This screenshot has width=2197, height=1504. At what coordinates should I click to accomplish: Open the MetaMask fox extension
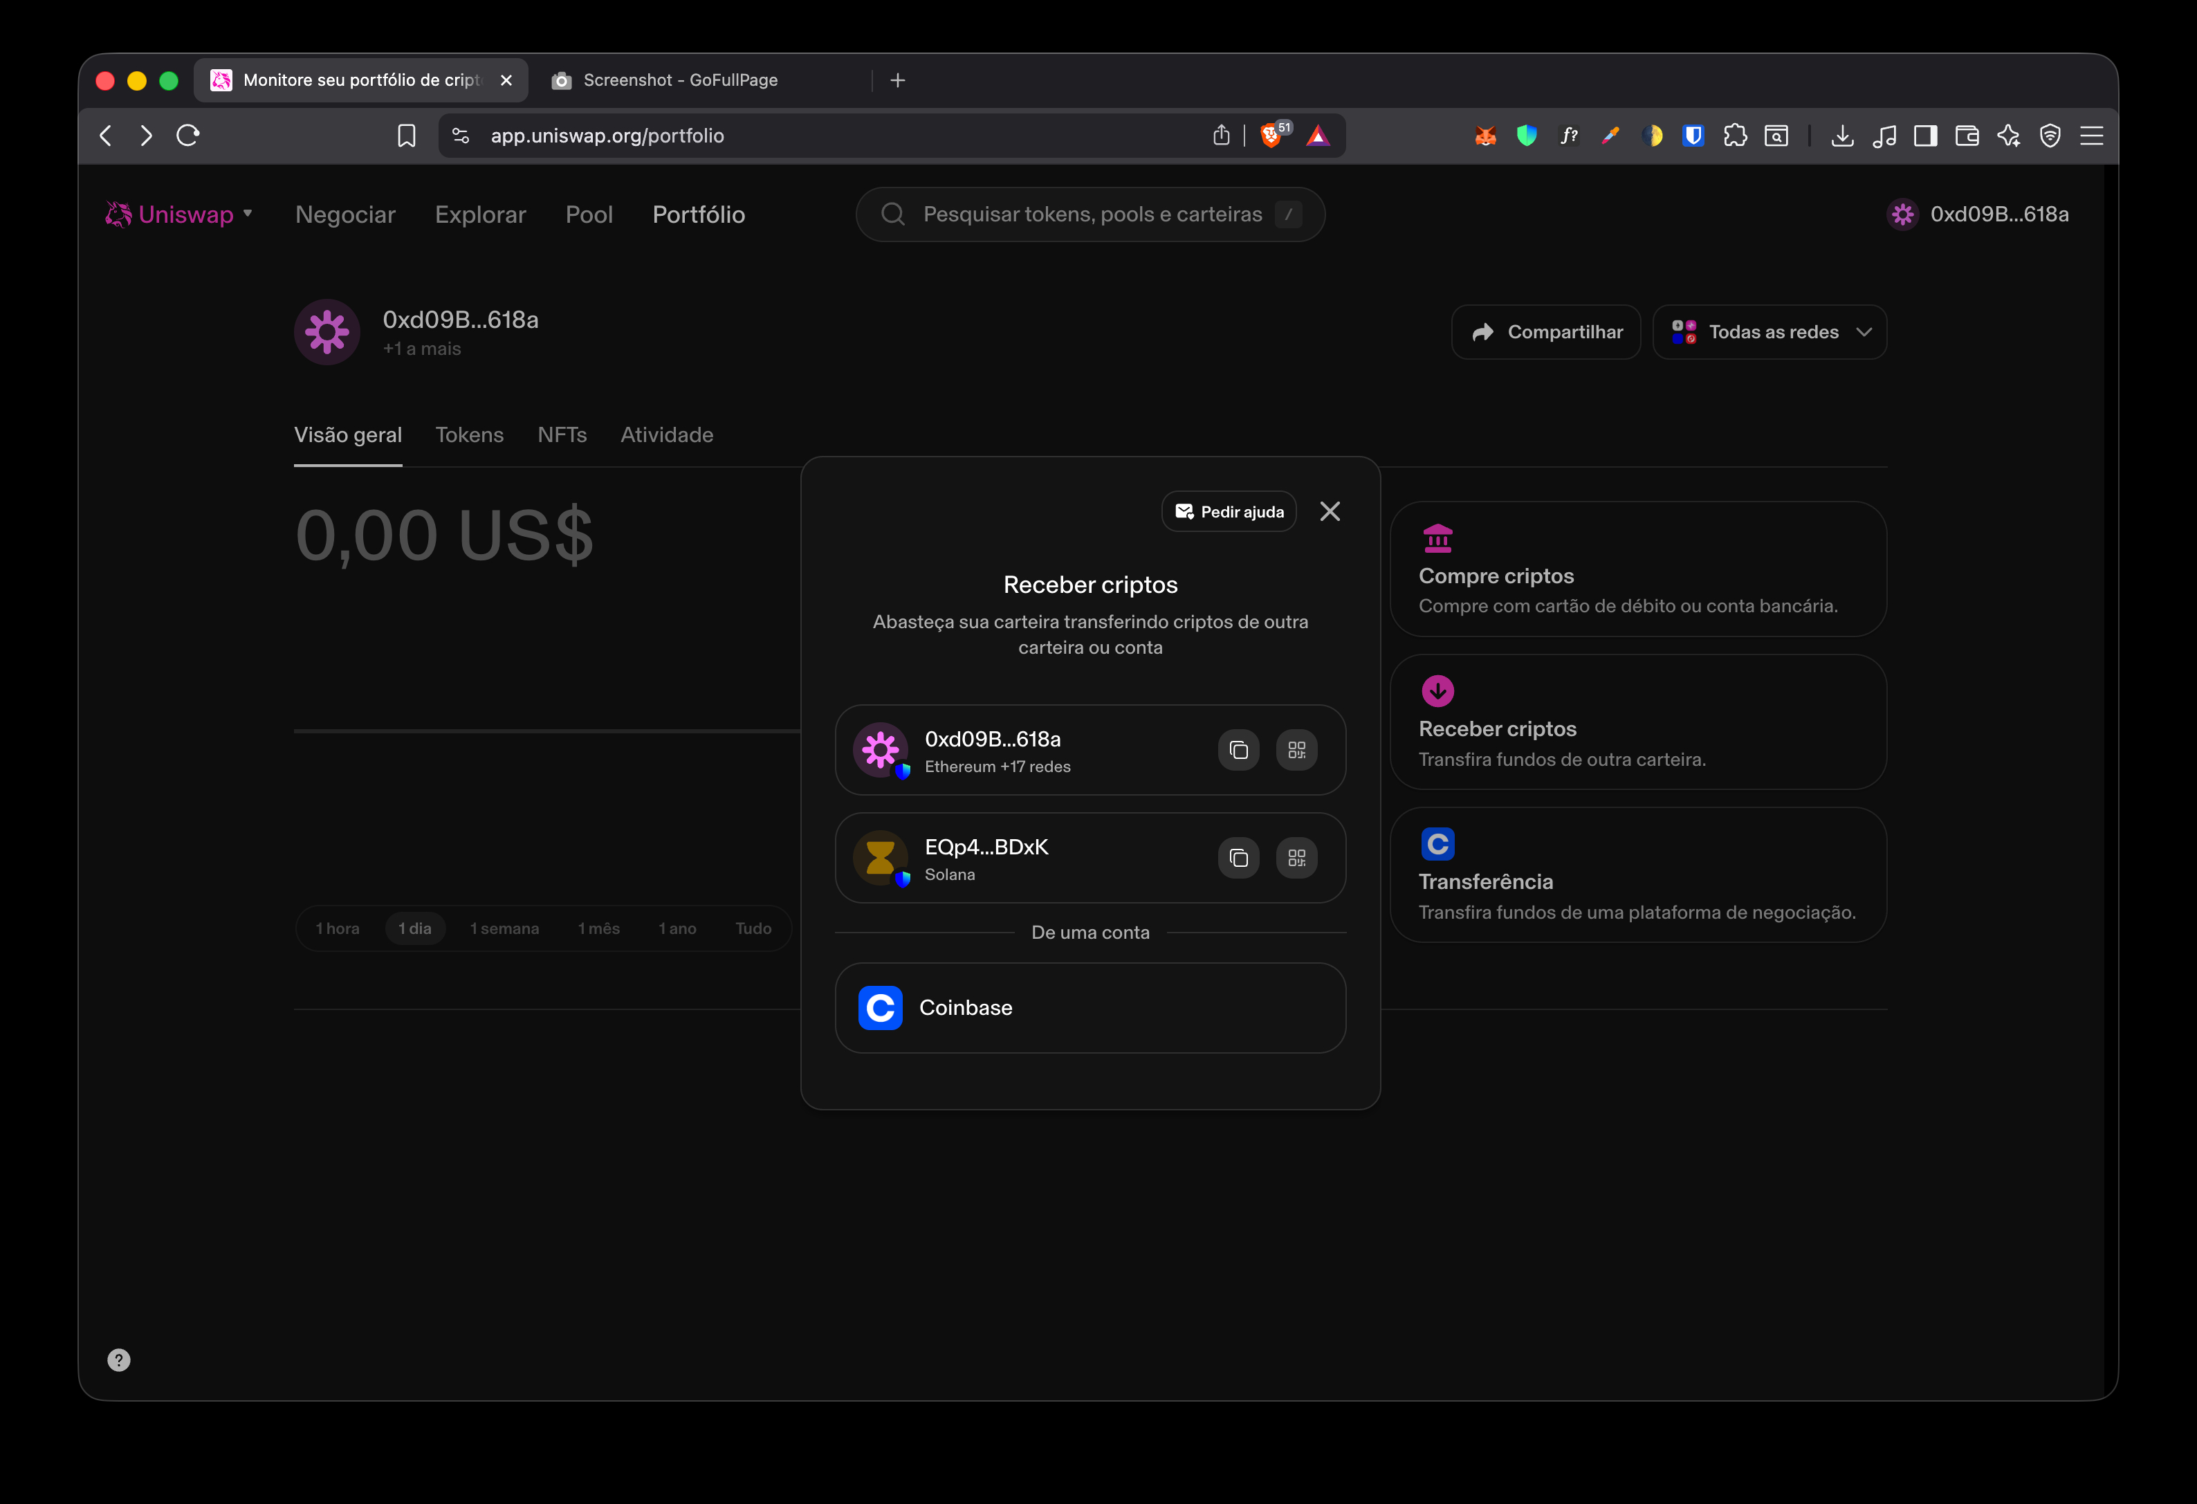tap(1485, 136)
